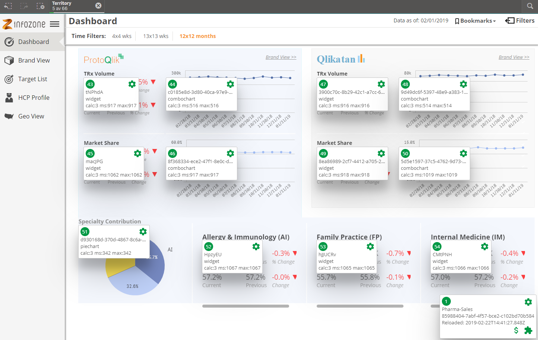Select the 4x4 wks time filter
The height and width of the screenshot is (340, 538).
122,36
